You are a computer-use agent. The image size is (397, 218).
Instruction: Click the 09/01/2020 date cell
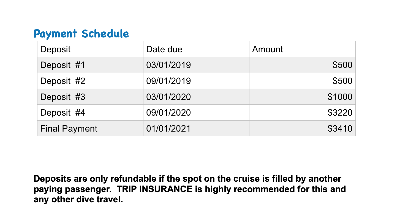(196, 113)
